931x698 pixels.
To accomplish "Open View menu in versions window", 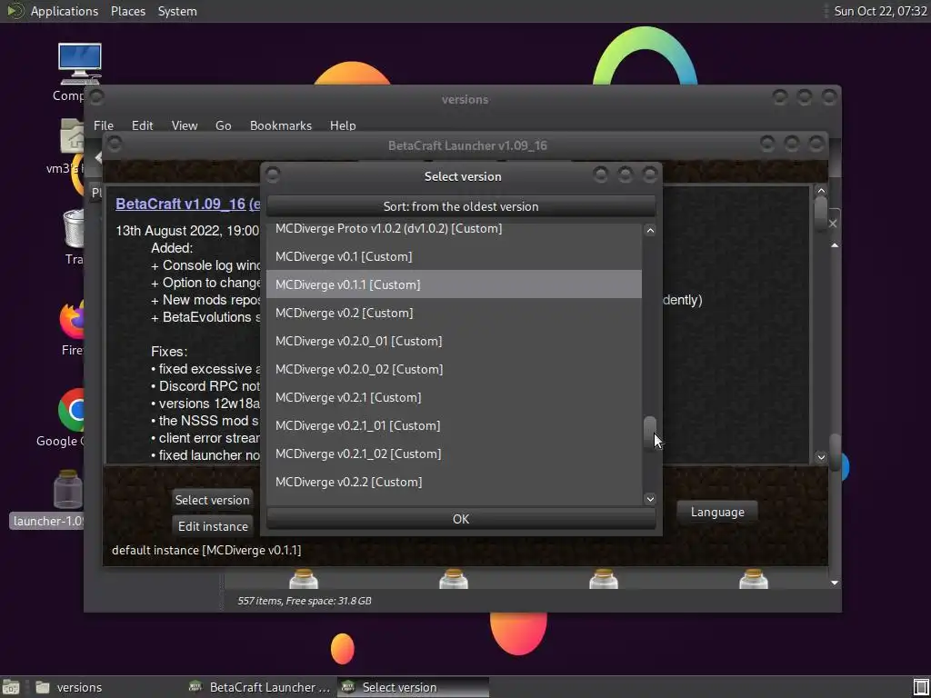I will point(184,125).
